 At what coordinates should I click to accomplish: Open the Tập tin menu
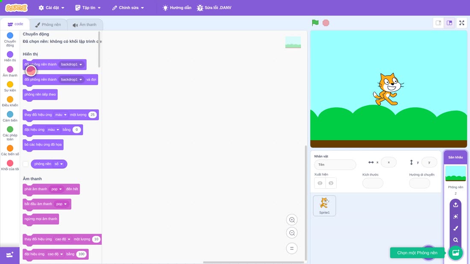point(88,8)
